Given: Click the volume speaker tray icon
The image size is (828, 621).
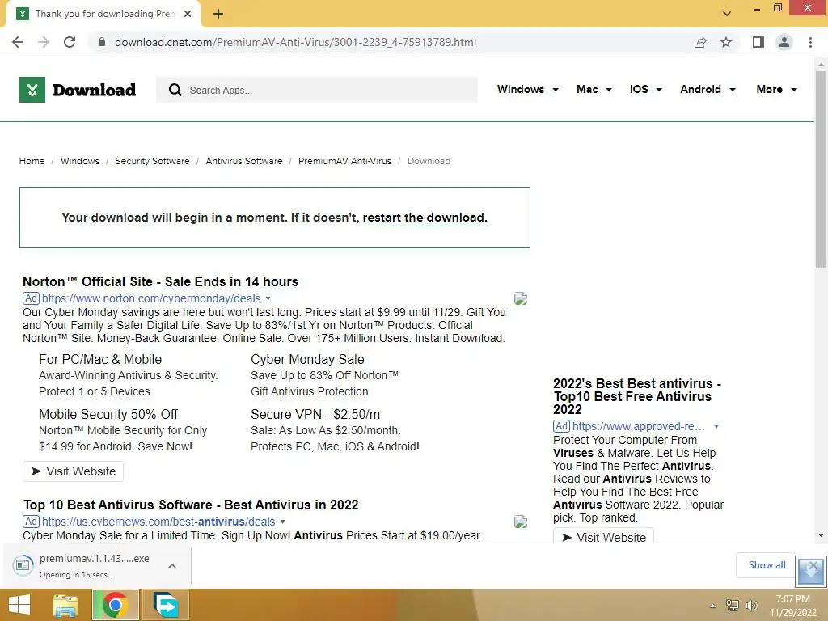Looking at the screenshot, I should [x=751, y=605].
